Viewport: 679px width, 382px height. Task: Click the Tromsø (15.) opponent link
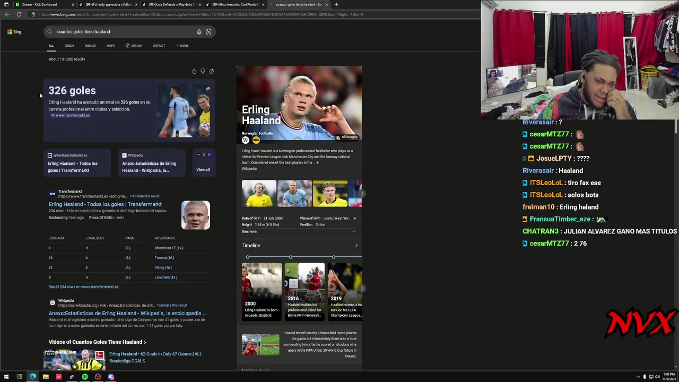[x=164, y=258]
